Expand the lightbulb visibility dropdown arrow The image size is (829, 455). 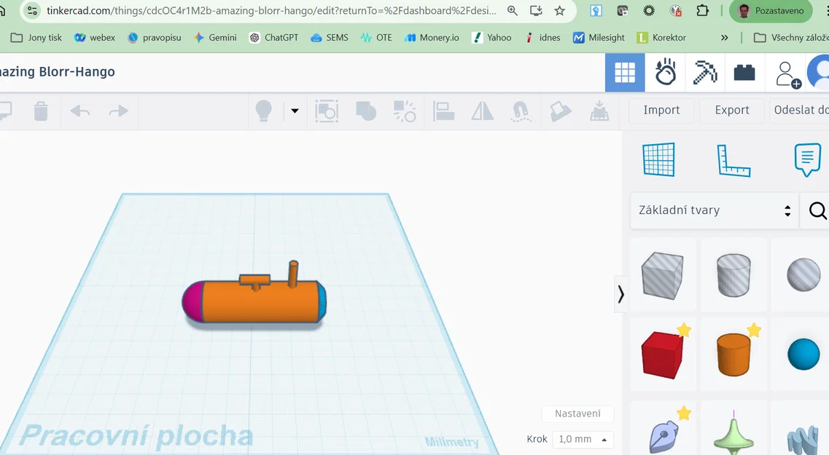point(295,111)
